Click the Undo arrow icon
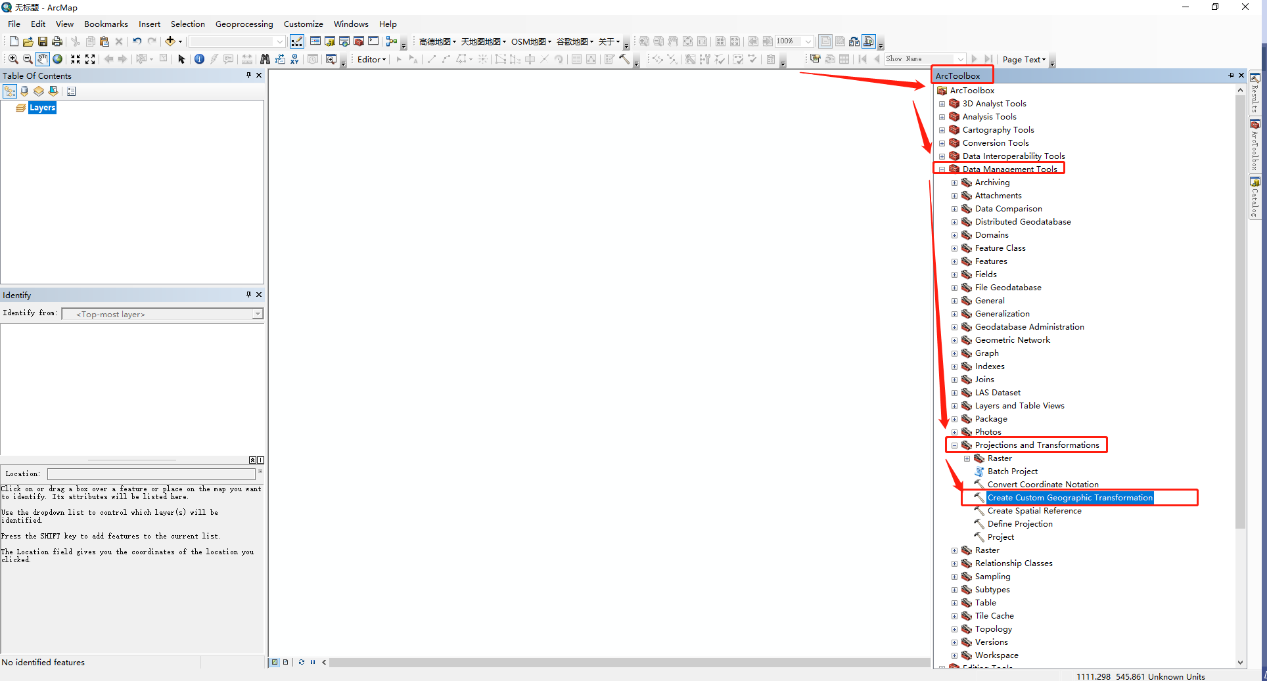This screenshot has height=681, width=1267. click(x=137, y=41)
